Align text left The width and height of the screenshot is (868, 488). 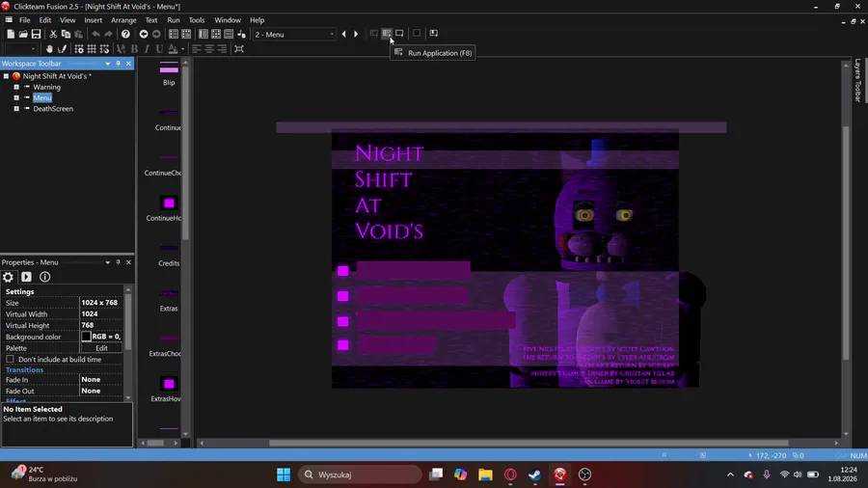[x=197, y=48]
